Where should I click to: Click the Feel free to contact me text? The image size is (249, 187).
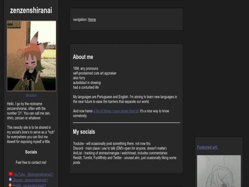pos(31,163)
